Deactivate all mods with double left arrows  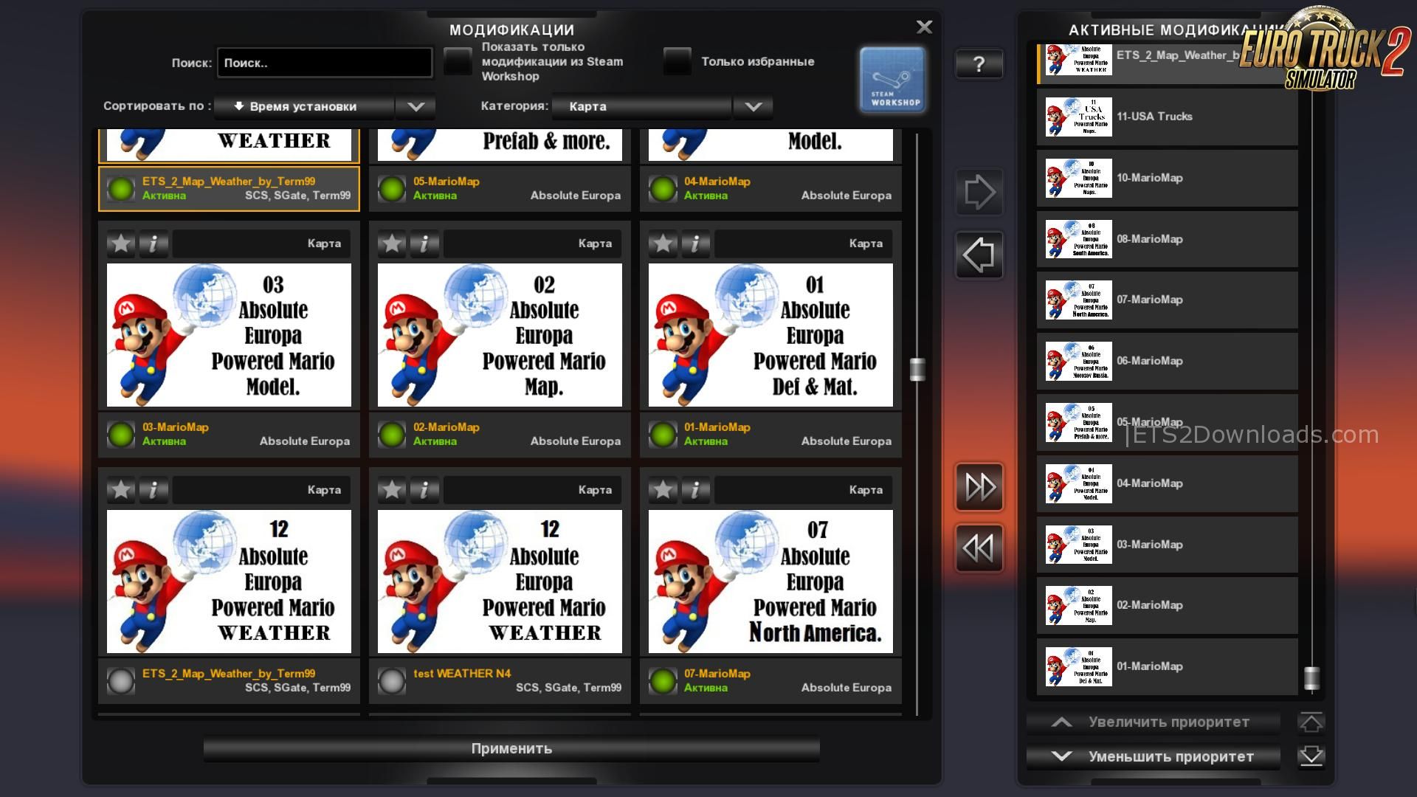coord(979,548)
